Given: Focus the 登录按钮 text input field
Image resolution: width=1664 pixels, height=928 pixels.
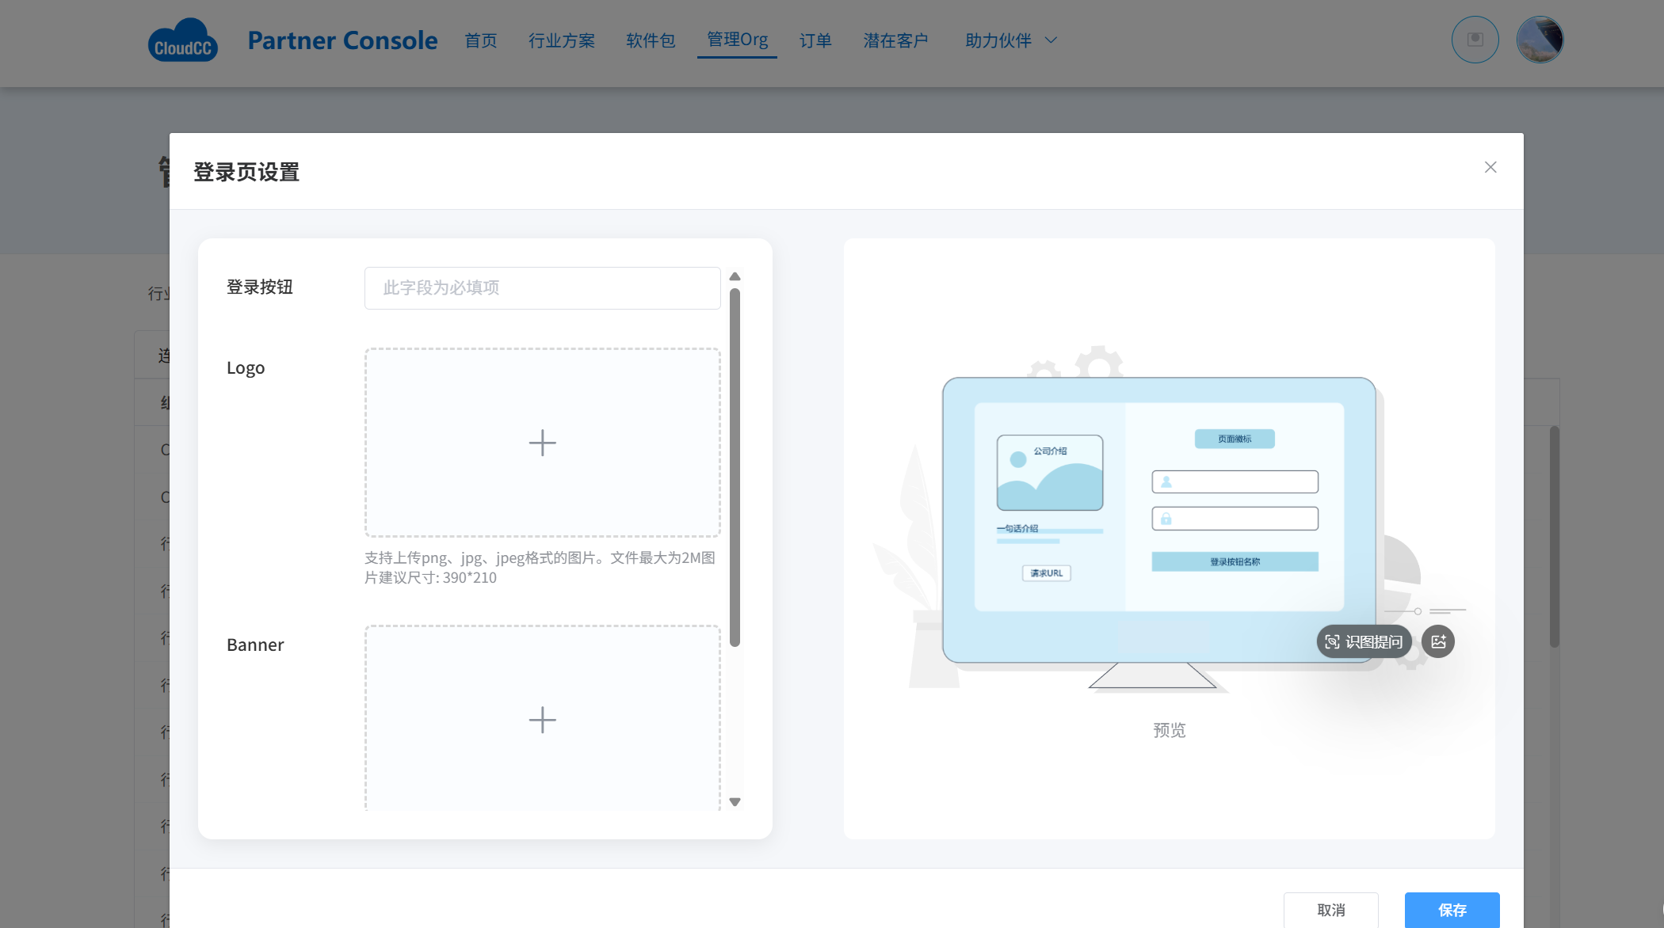Looking at the screenshot, I should 542,287.
